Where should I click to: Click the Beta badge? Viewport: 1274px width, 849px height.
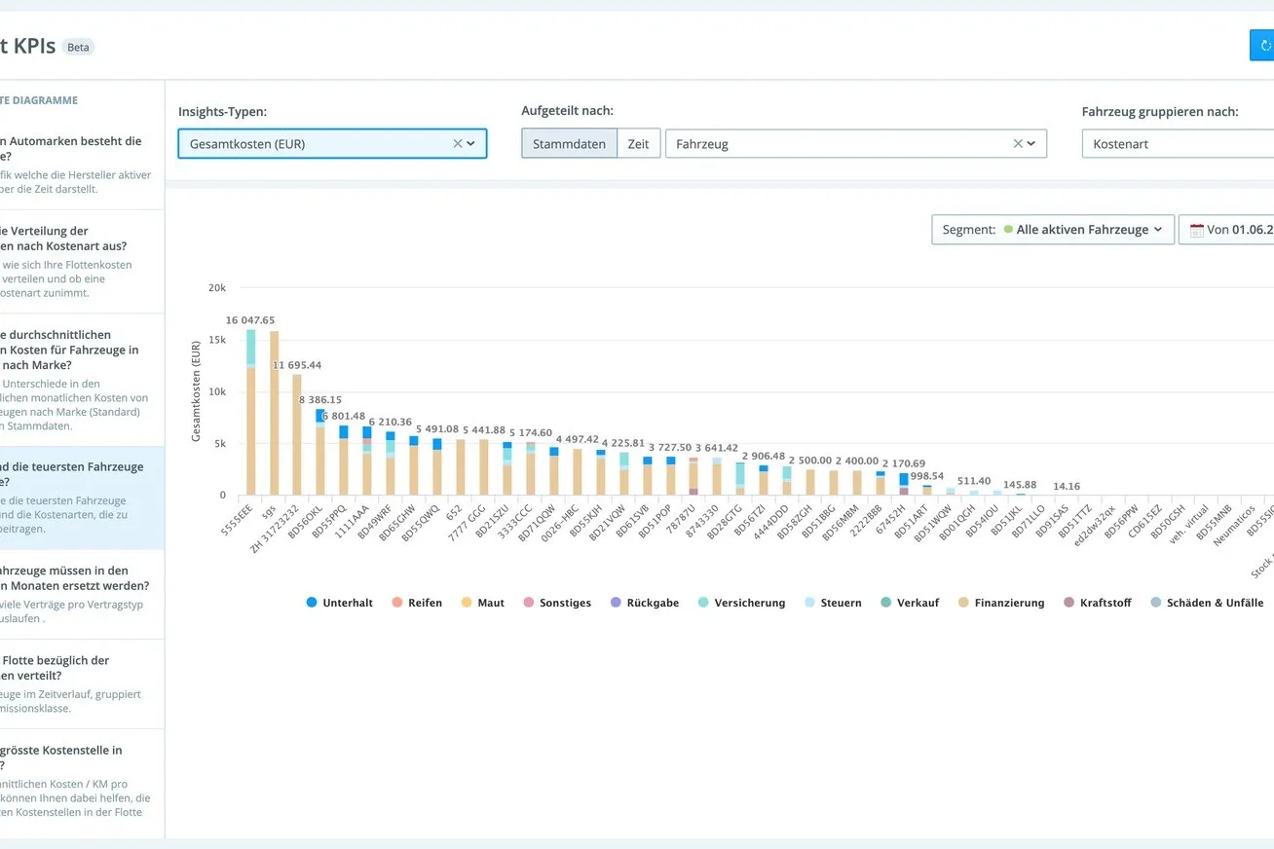coord(78,47)
